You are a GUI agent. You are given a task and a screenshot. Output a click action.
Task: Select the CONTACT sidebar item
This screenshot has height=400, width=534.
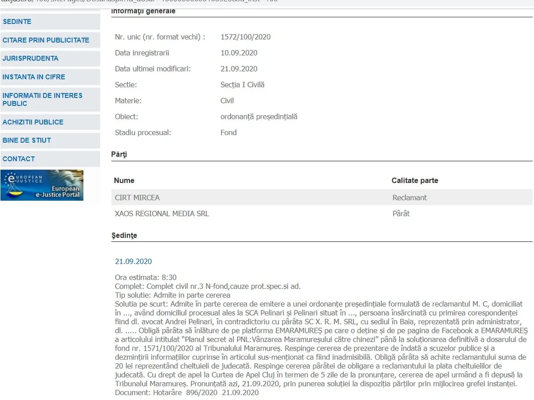pos(19,159)
